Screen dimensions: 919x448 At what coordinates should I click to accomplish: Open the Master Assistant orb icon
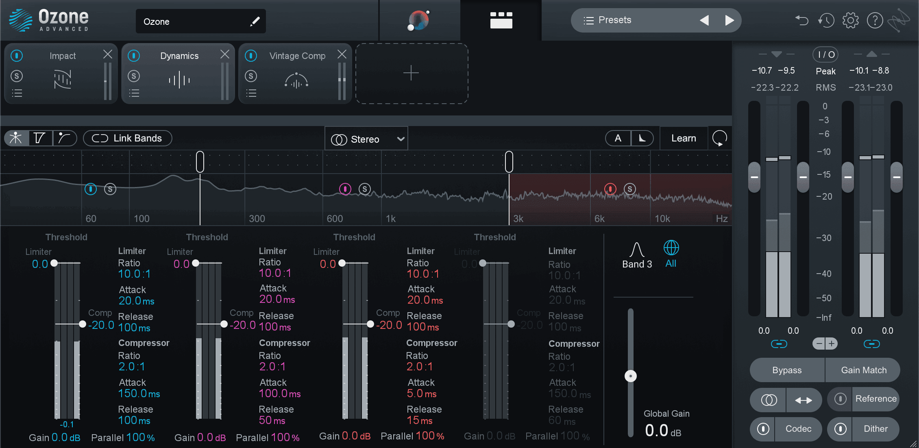pos(419,20)
